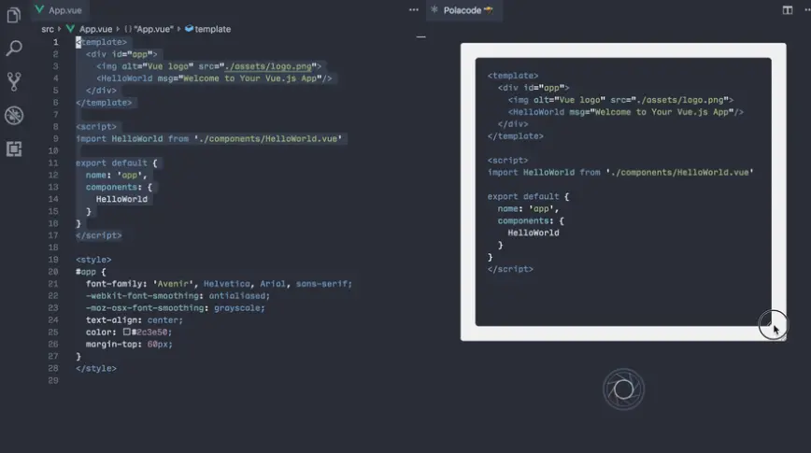Screen dimensions: 811x453
Task: Switch to the App.vue editor tab
Action: 59,10
